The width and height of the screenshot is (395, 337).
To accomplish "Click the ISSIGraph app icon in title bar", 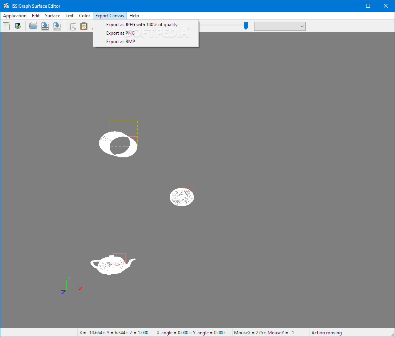I will click(6, 6).
